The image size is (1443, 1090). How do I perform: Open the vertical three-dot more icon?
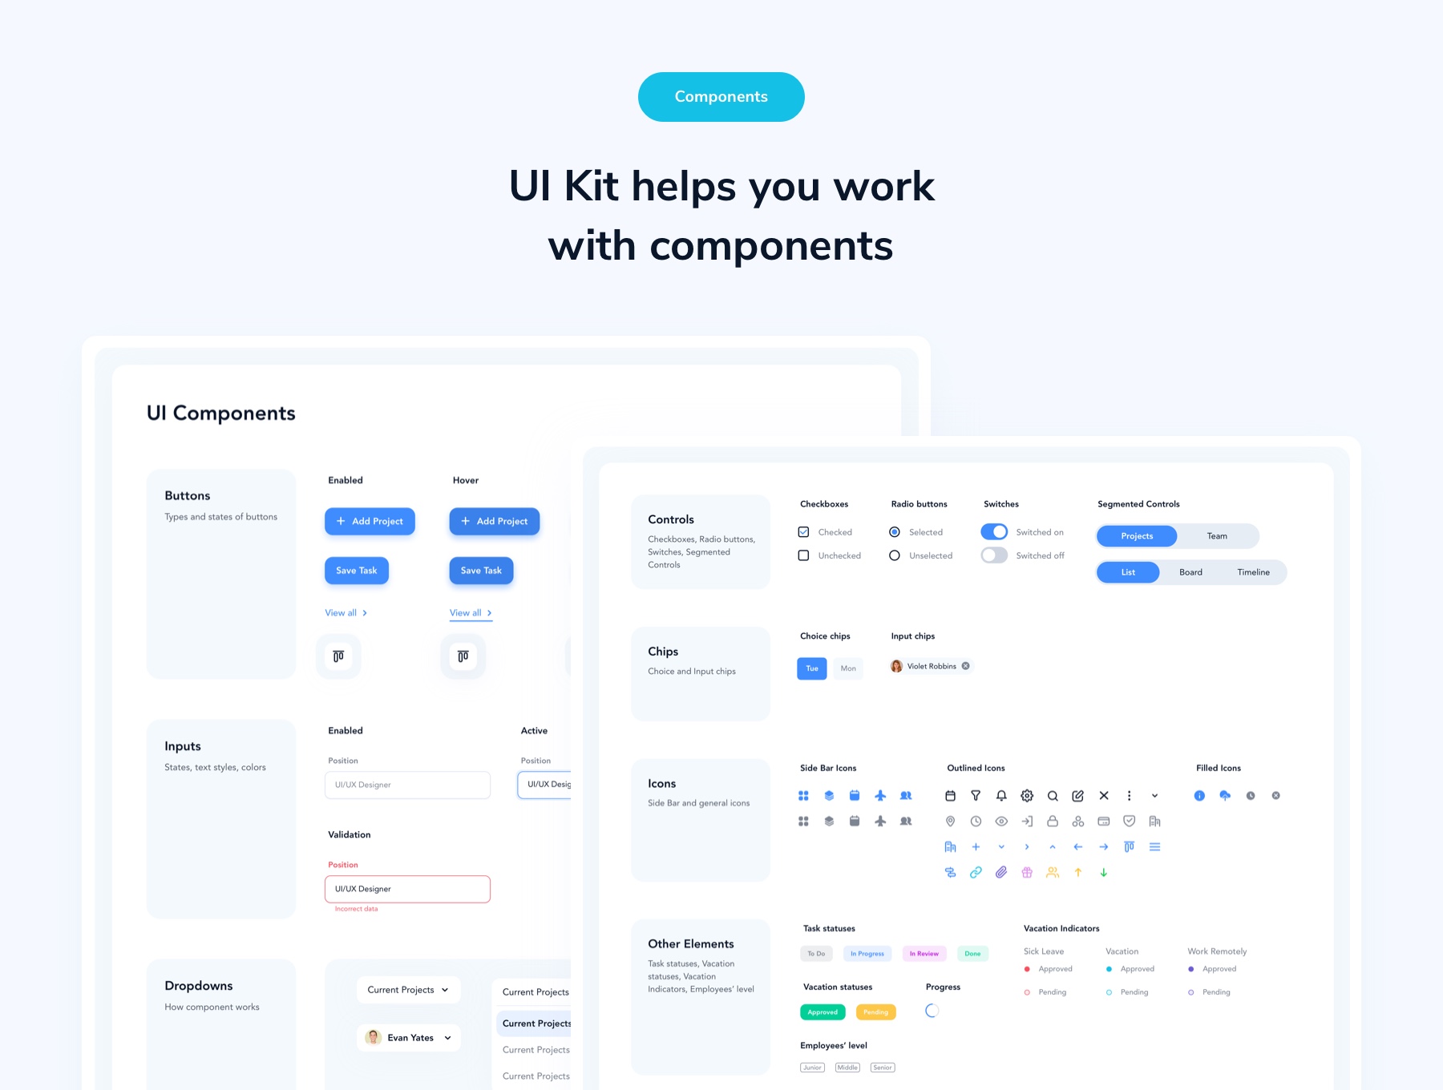pyautogui.click(x=1129, y=796)
